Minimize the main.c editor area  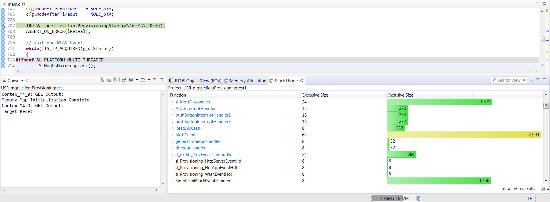[538, 3]
